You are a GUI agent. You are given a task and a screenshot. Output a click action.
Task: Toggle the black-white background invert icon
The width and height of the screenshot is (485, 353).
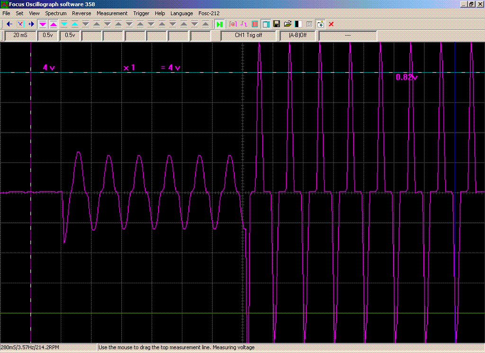[x=298, y=24]
